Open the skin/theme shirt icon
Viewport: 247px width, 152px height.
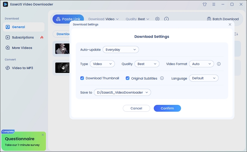point(205,4)
